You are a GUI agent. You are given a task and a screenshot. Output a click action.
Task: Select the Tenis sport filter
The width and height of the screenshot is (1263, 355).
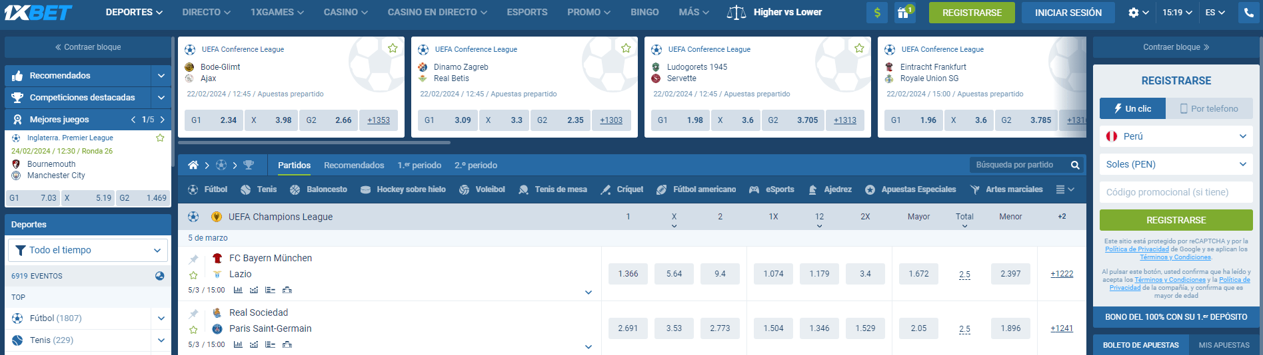(x=259, y=189)
